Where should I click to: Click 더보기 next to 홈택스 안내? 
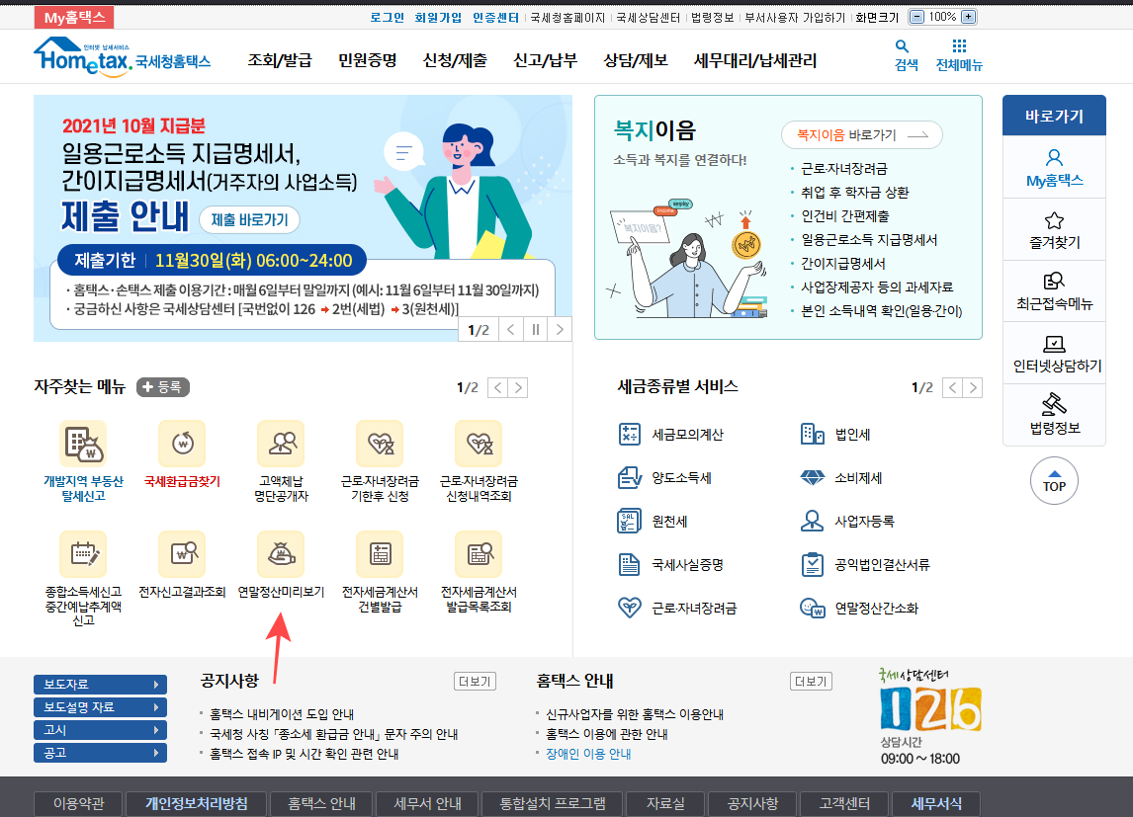pos(811,682)
